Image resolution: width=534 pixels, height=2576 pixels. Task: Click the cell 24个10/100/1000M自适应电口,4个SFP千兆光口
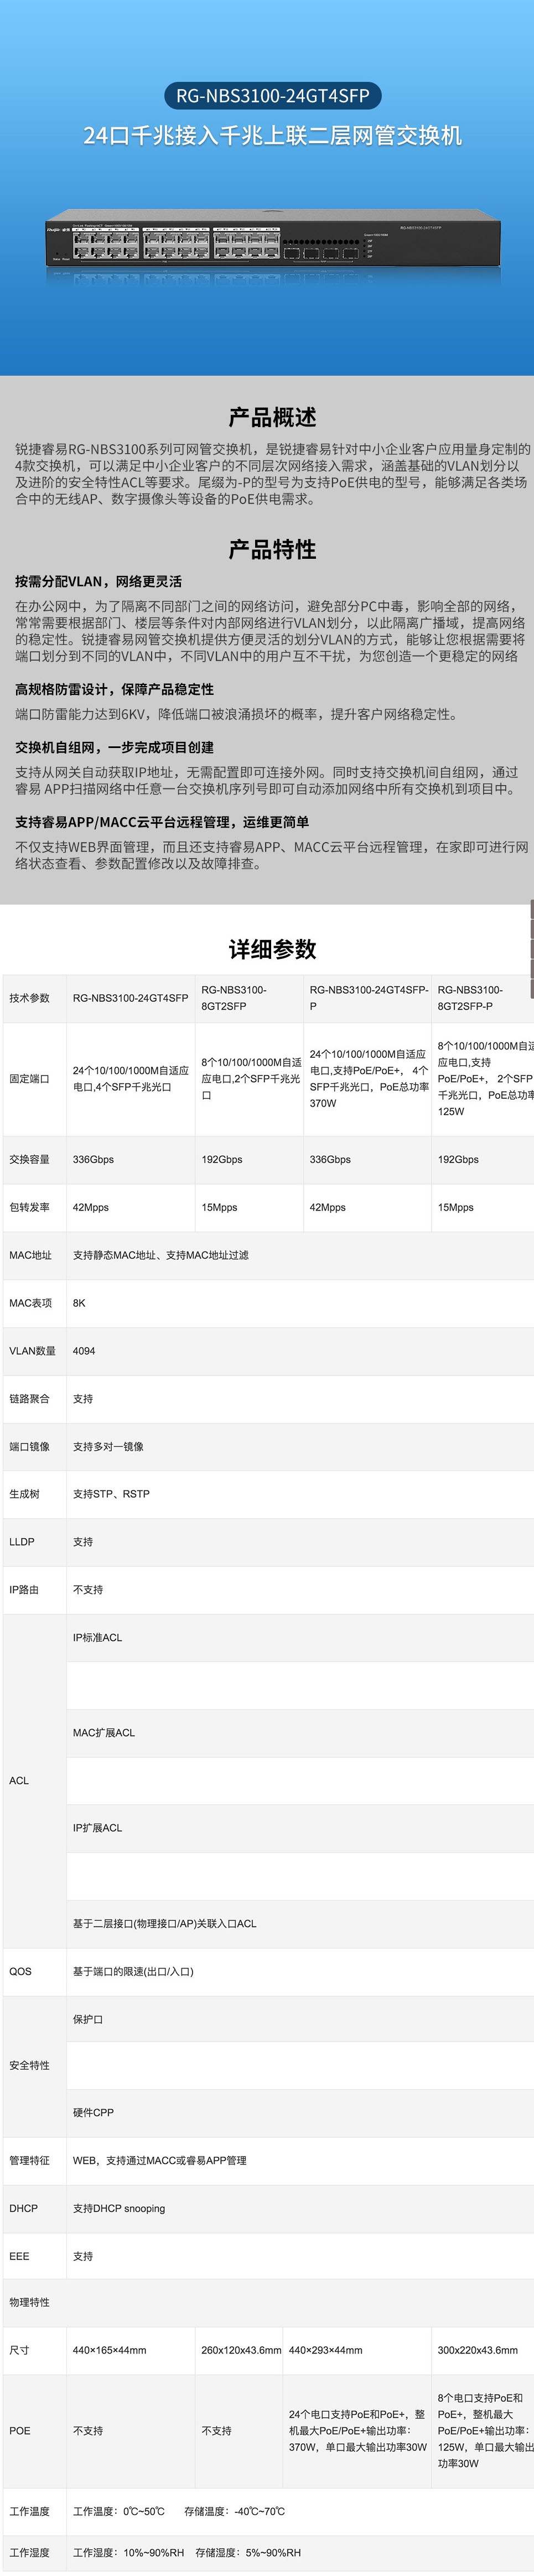pos(130,1079)
